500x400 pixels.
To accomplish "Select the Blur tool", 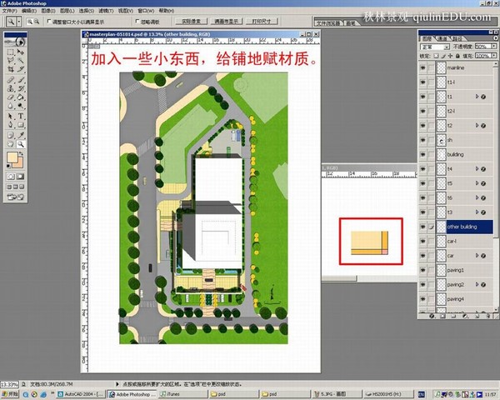I will tap(11, 106).
